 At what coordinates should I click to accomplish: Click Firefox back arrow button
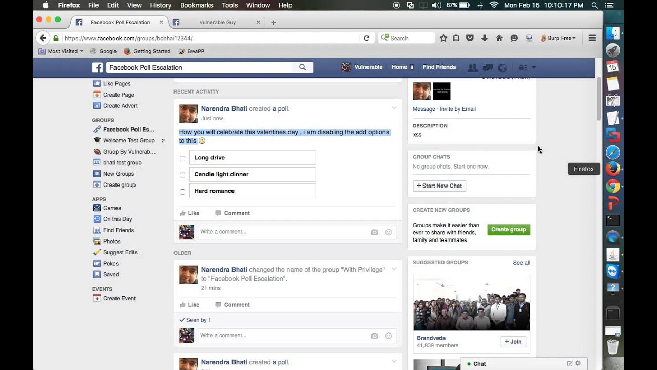point(43,38)
